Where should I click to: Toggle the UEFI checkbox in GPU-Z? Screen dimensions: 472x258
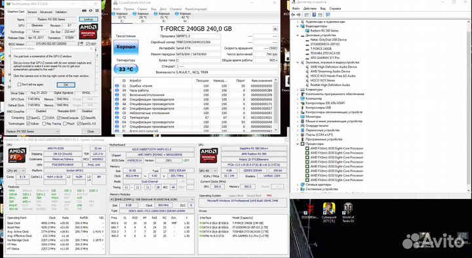click(88, 44)
